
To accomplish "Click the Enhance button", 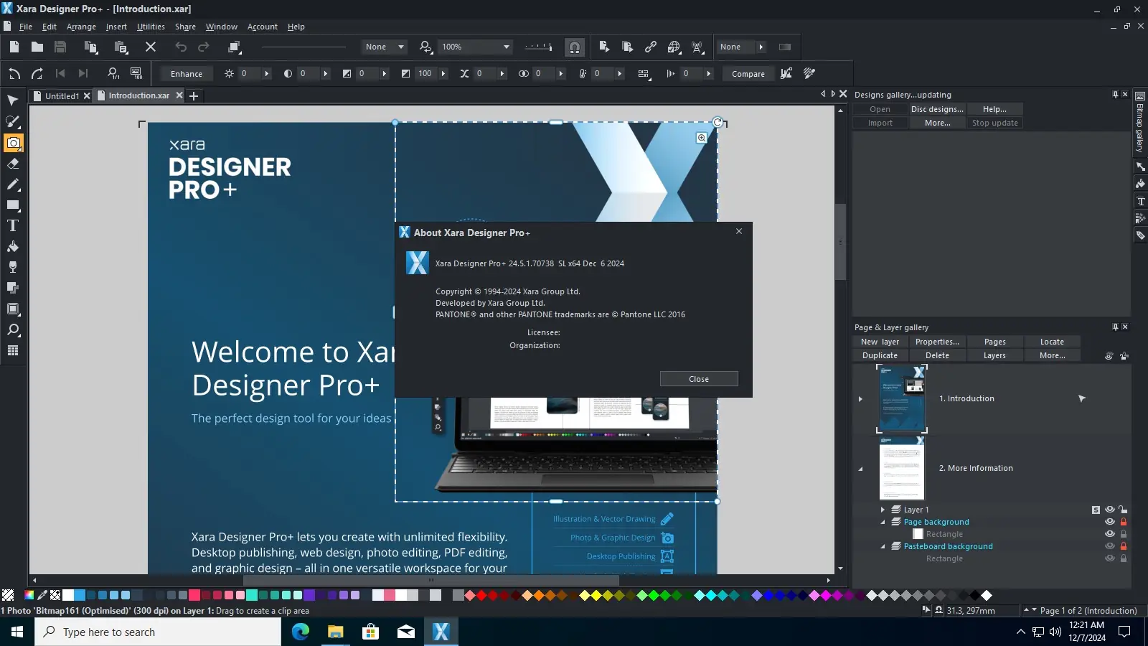I will [187, 73].
